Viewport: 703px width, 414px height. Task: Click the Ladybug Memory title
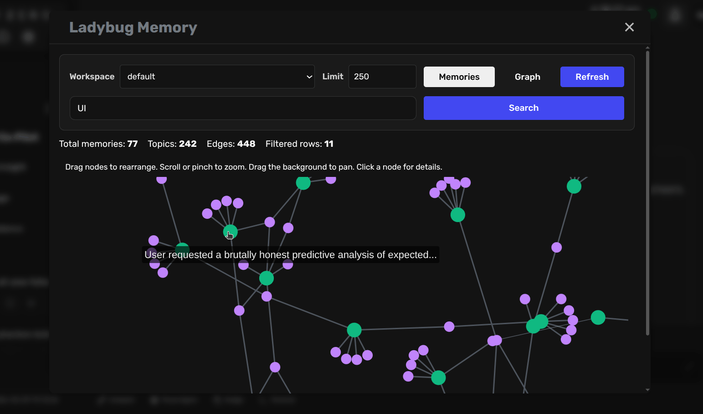133,27
